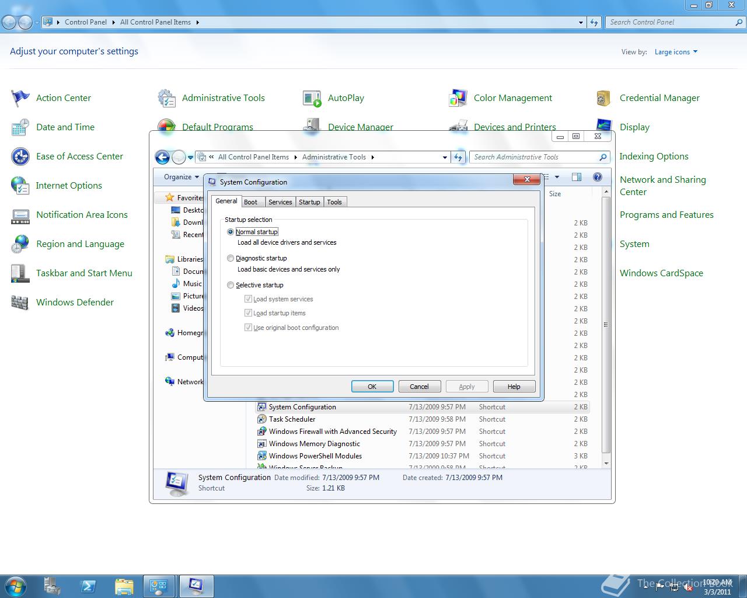Click the Administrative Tools vertical scrollbar

pos(606,325)
